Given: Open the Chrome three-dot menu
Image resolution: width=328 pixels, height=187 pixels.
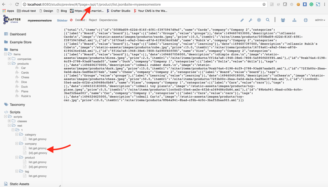Looking at the screenshot, I should [x=325, y=4].
